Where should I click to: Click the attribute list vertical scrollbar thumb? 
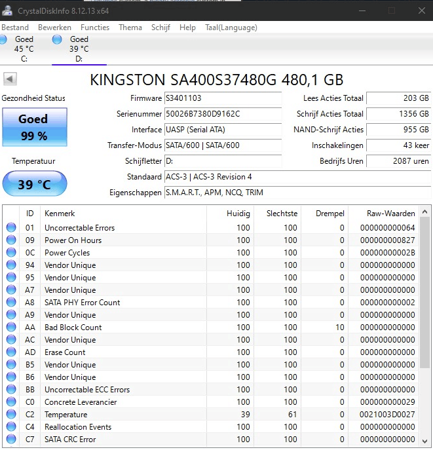pos(425,292)
